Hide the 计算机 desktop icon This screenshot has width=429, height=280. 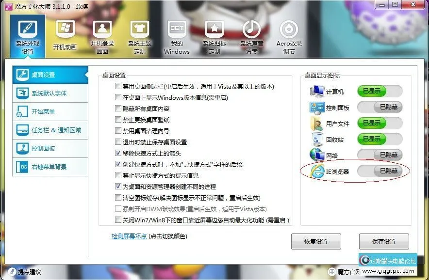point(380,91)
